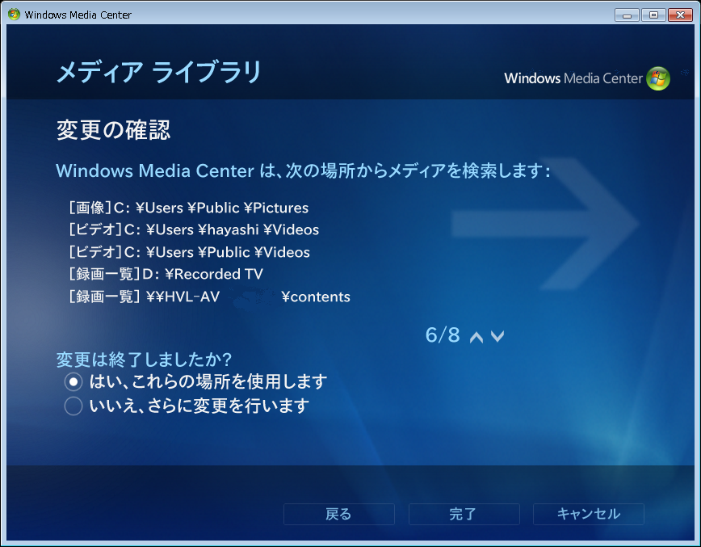Go to previous list page with up arrow
The height and width of the screenshot is (547, 701).
[x=476, y=336]
